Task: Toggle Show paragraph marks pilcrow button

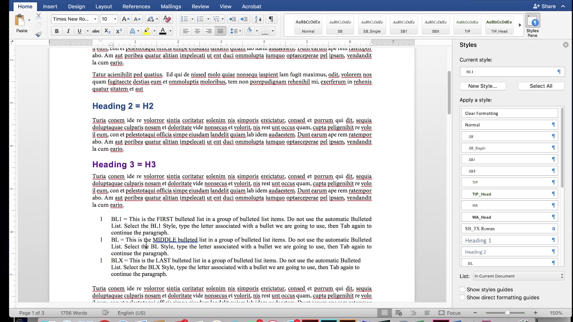Action: [270, 19]
